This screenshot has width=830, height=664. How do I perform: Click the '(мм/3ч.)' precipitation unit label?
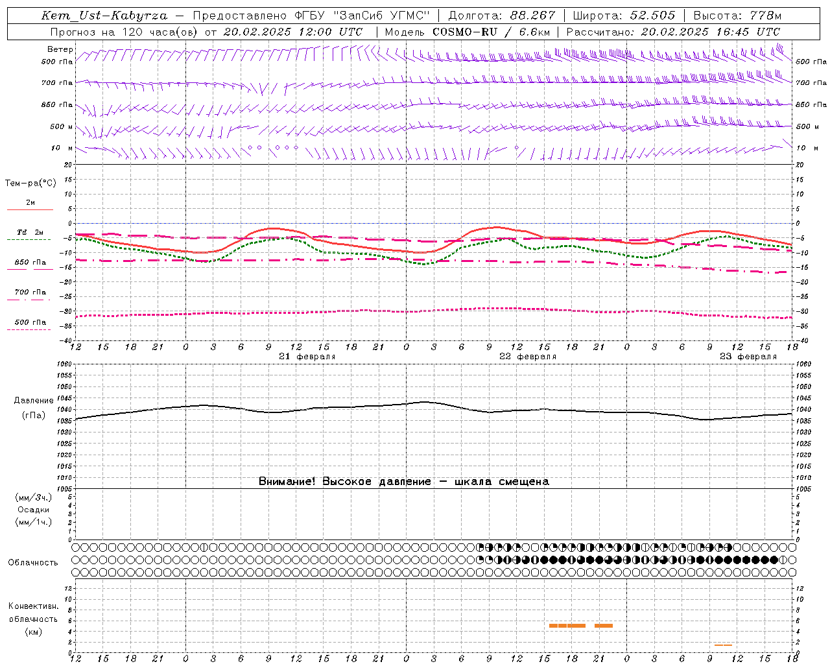tap(34, 497)
